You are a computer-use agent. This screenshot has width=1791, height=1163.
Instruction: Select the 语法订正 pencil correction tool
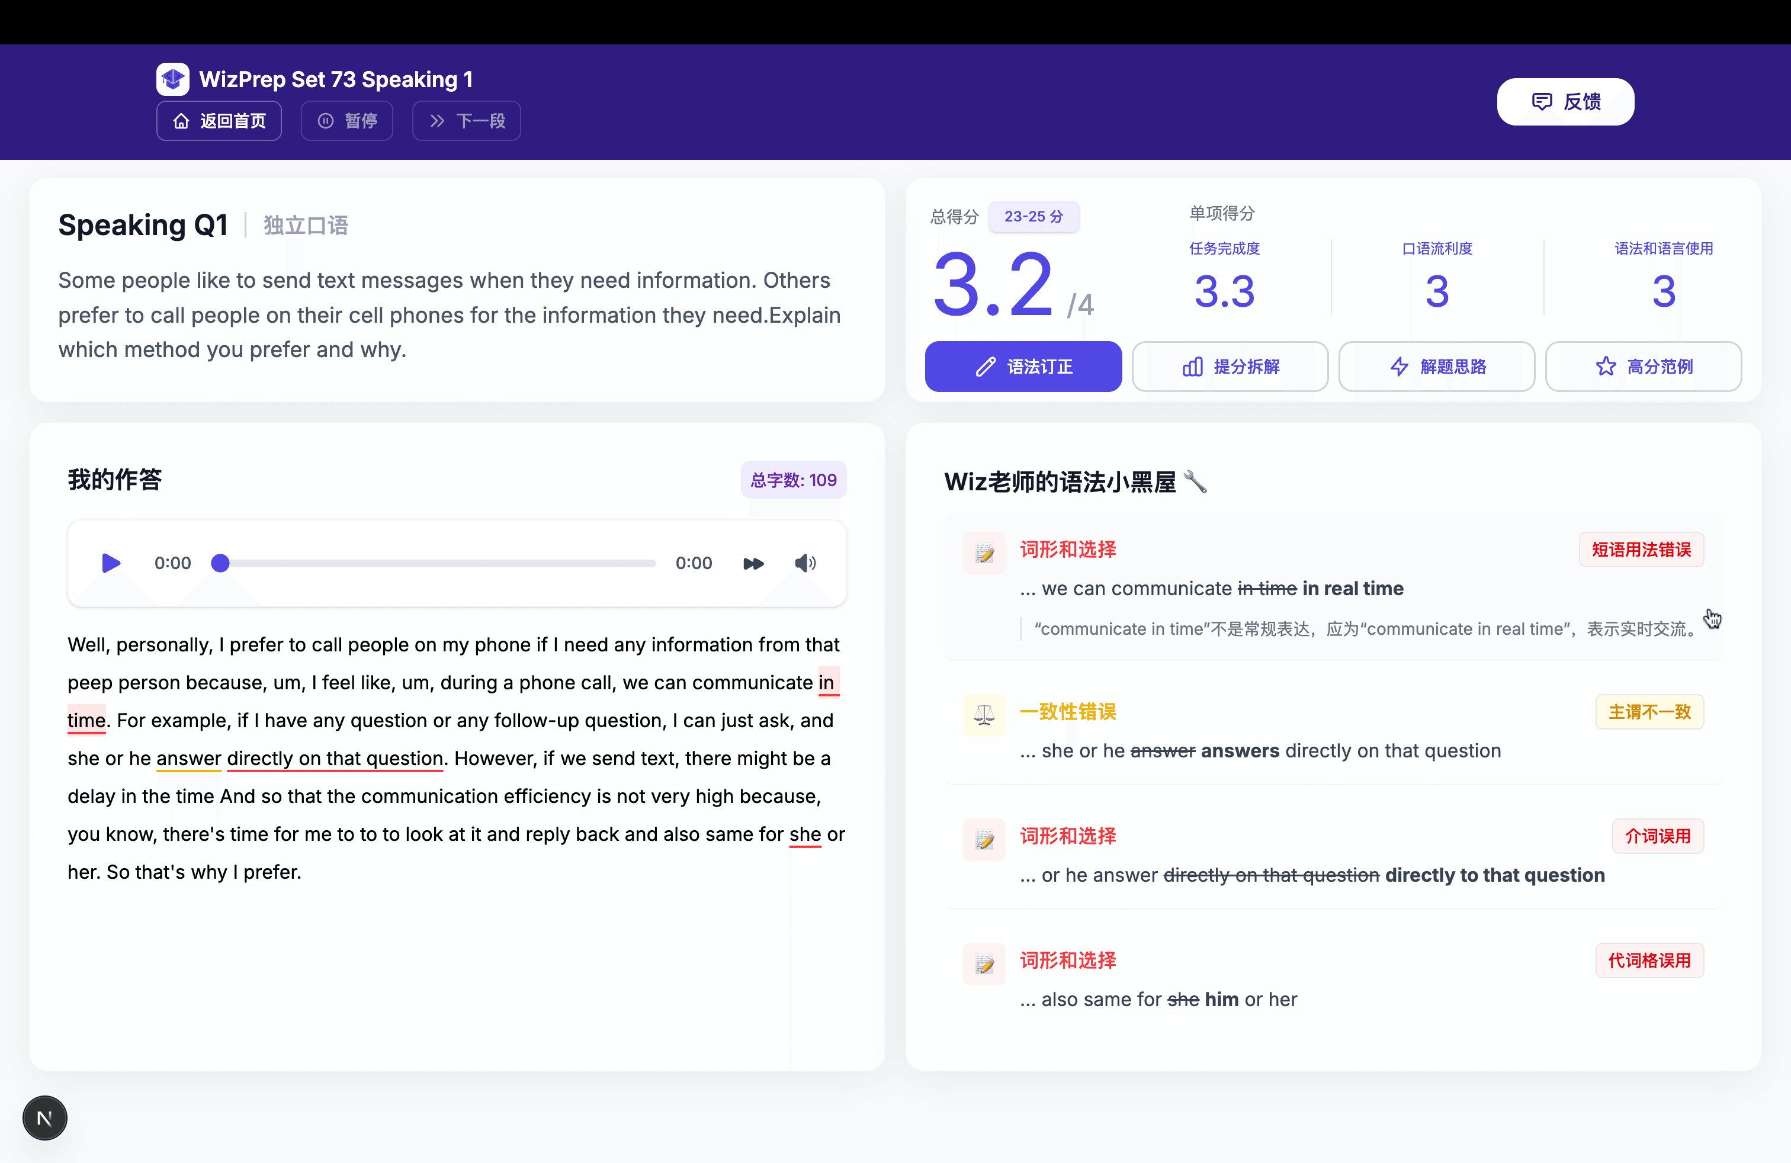point(1023,367)
